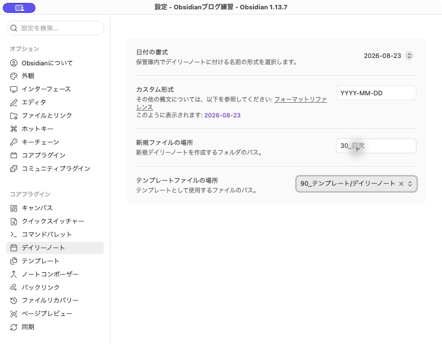Open コマンドパレット plugin settings
Screen dimensions: 442x344
tap(55, 234)
